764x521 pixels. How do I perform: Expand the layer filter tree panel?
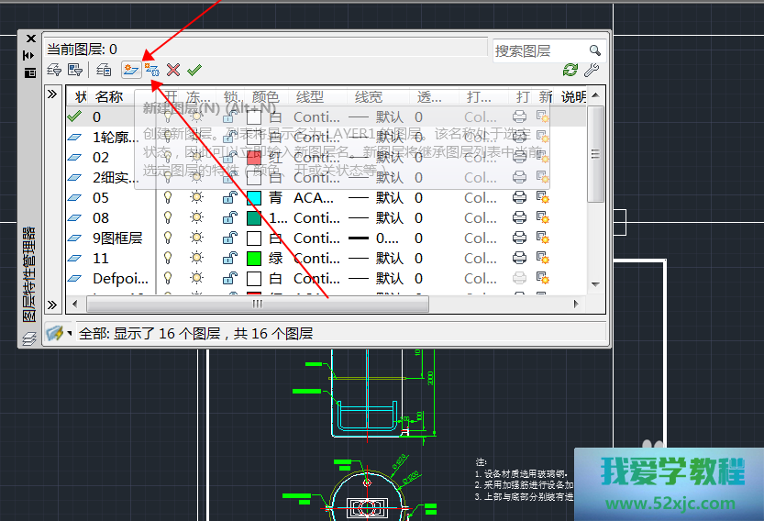tap(52, 94)
